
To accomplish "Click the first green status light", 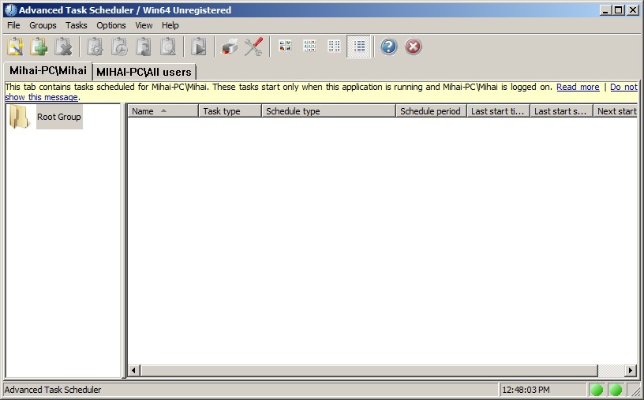I will (597, 390).
